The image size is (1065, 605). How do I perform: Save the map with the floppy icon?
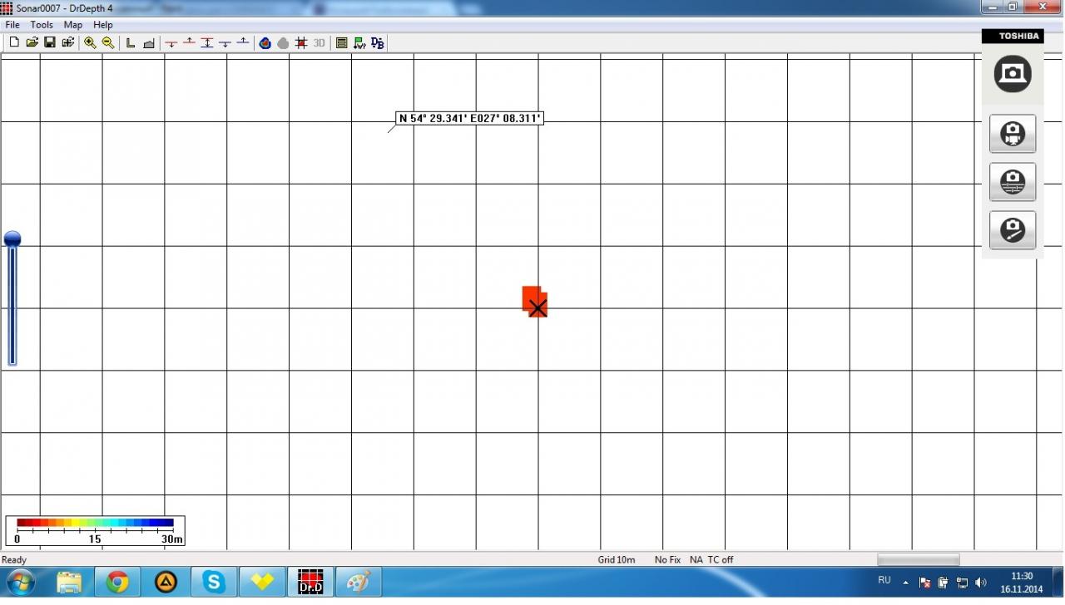coord(50,42)
